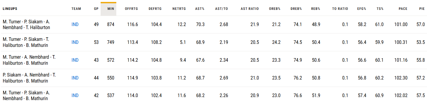Sort by PACE column header

click(403, 9)
